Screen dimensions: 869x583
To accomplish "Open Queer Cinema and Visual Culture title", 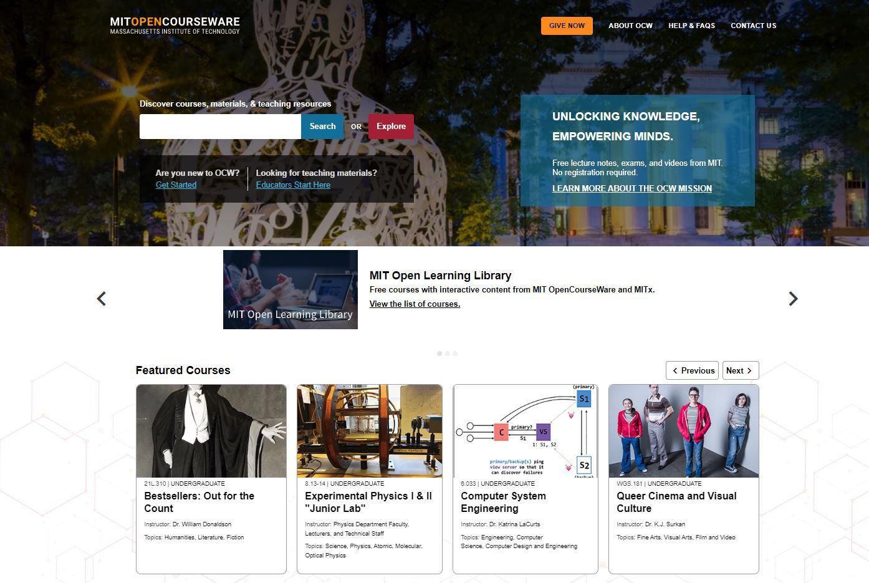I will click(676, 502).
